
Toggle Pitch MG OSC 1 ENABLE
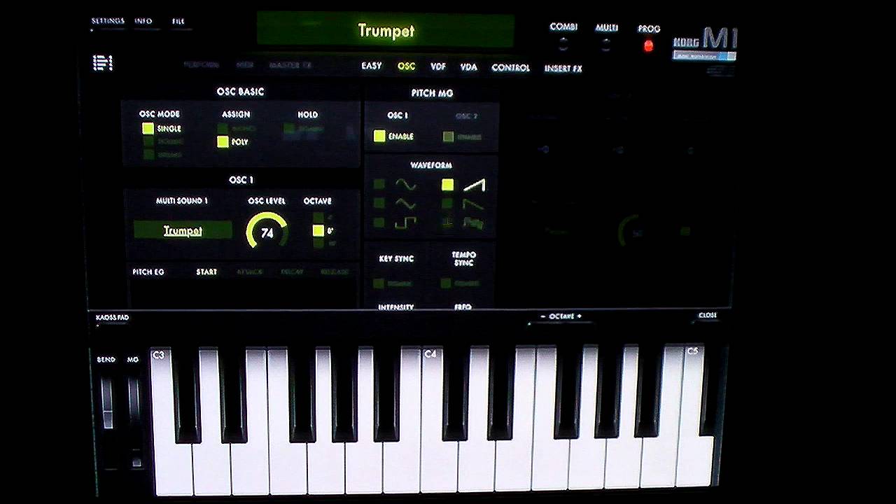tap(379, 136)
